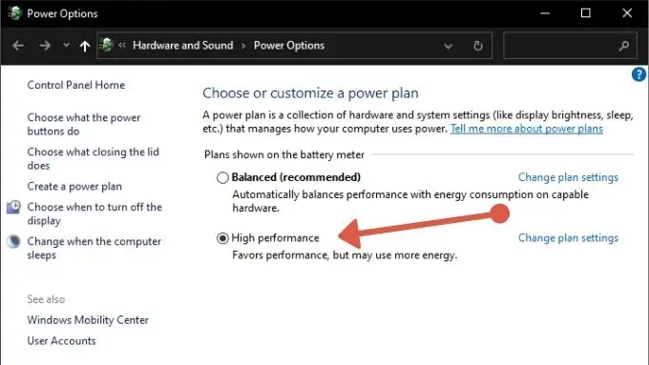Open help via blue question mark
This screenshot has width=649, height=365.
pyautogui.click(x=639, y=75)
